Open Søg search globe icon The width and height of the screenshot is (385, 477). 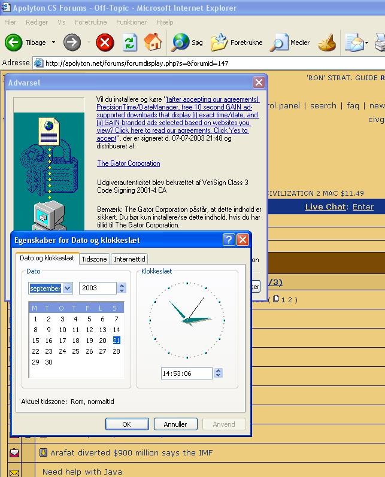tap(181, 42)
